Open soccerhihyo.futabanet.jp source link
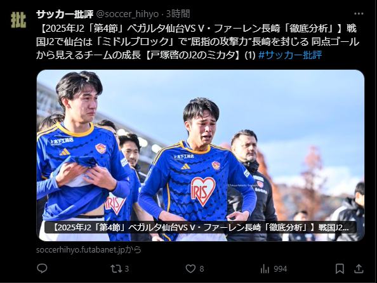 89,249
